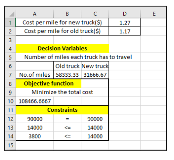Select row 1 header
The image size is (174, 160).
click(10, 23)
